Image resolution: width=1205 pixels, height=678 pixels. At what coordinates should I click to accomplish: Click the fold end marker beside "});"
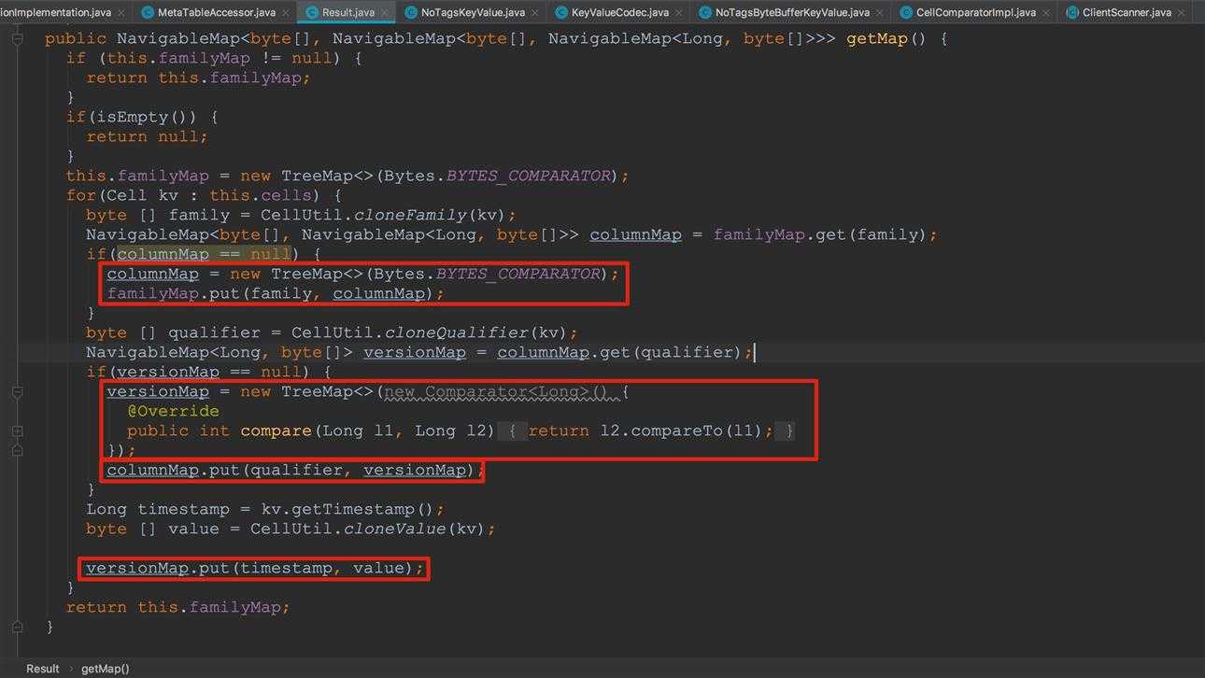coord(17,450)
